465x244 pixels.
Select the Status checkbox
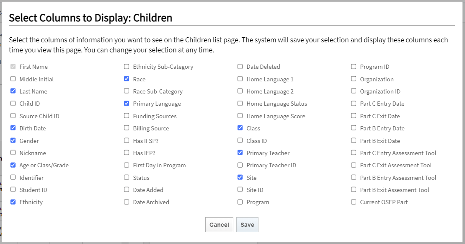[x=127, y=177]
